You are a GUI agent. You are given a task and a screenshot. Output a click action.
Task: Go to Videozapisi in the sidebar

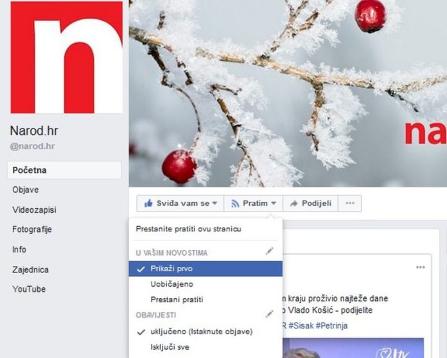34,210
